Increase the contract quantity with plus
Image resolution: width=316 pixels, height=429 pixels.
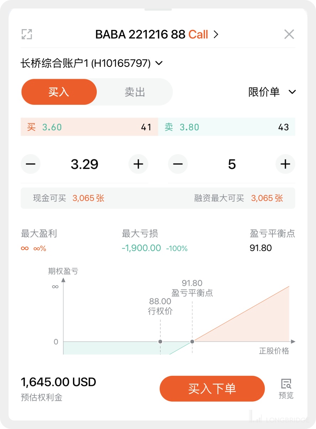tap(285, 164)
